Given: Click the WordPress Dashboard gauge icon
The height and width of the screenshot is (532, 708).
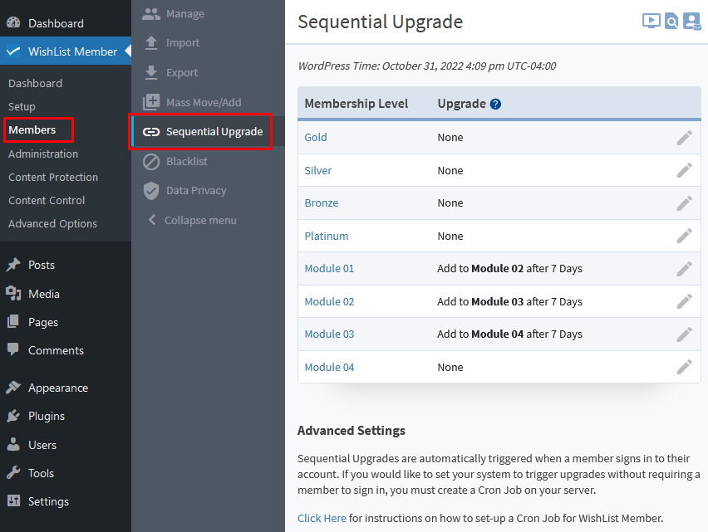Looking at the screenshot, I should [13, 22].
